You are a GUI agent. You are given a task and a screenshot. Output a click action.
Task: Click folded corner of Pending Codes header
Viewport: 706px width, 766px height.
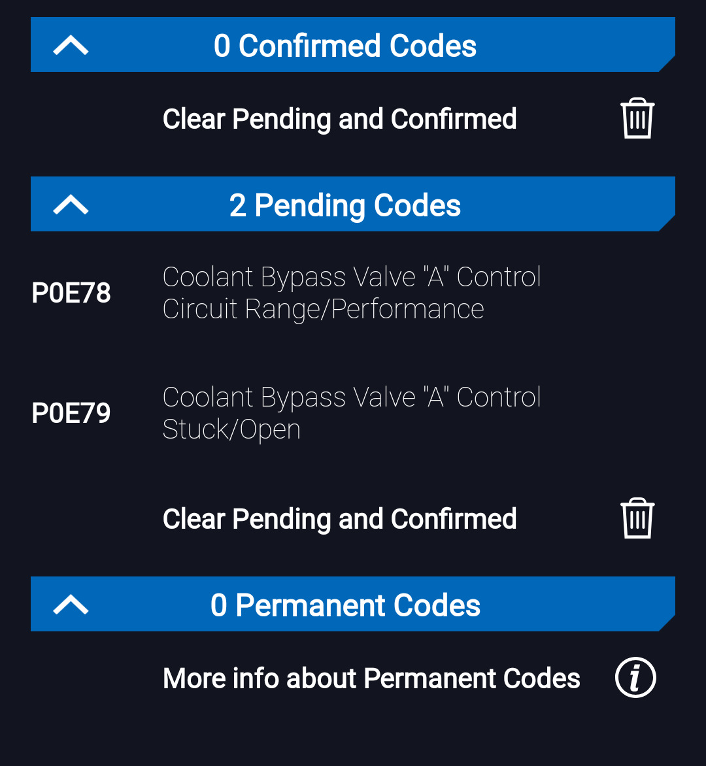667,224
